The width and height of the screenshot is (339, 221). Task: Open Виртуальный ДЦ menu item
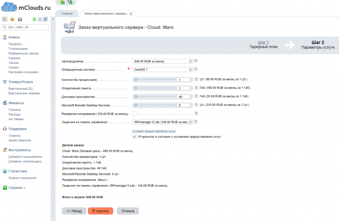coord(21,89)
